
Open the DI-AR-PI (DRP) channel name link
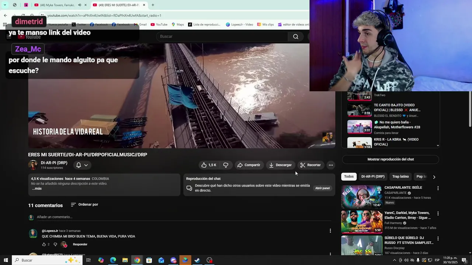coord(54,163)
